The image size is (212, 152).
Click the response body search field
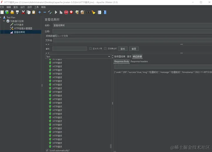(x=163, y=67)
